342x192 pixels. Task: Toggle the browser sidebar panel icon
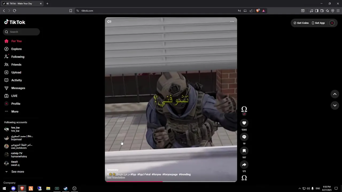(317, 11)
